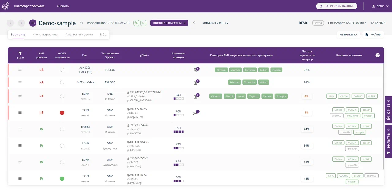Viewport: 392px width, 190px height.
Task: Set ACMG significance circle for ALK-EML4 row
Action: (x=62, y=70)
